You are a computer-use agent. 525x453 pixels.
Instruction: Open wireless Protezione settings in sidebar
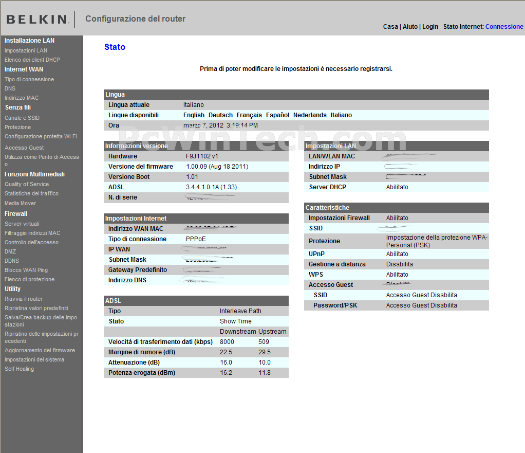[18, 128]
